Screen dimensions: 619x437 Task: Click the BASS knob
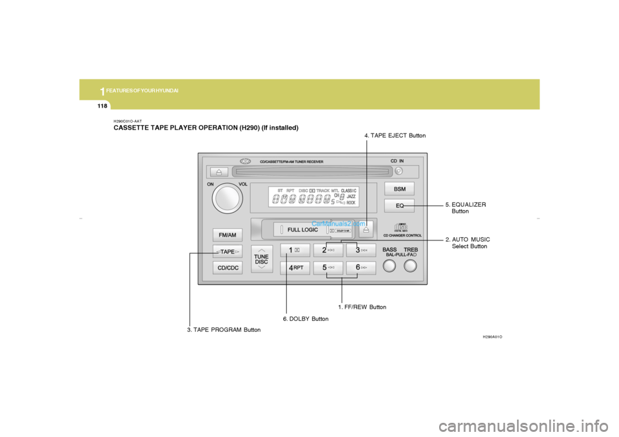(389, 266)
